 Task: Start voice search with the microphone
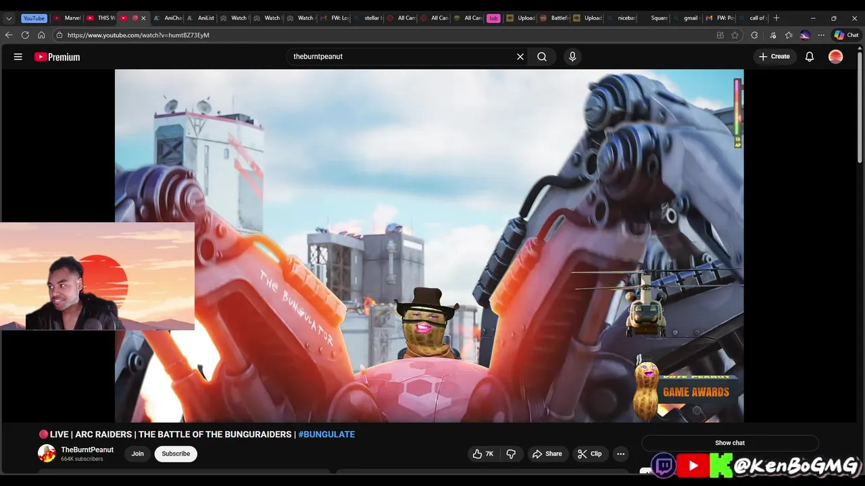572,57
